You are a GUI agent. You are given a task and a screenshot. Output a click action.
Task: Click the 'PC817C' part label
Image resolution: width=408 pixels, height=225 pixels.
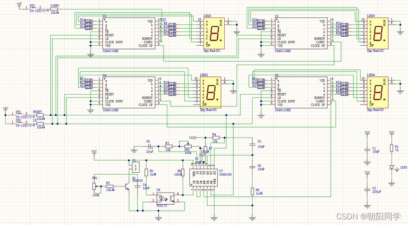pos(162,206)
